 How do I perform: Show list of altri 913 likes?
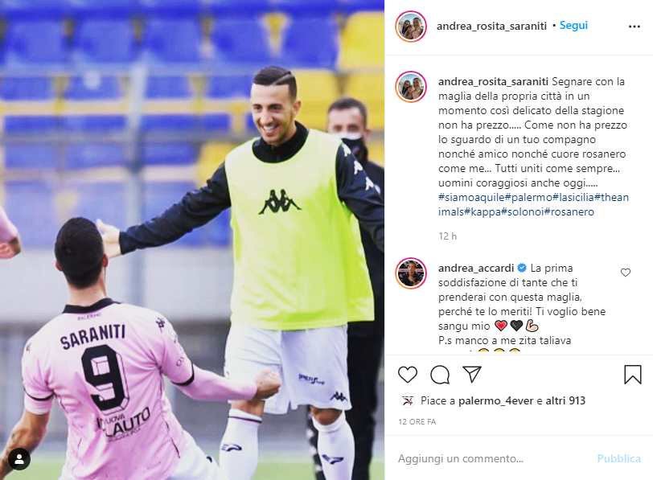coord(565,401)
